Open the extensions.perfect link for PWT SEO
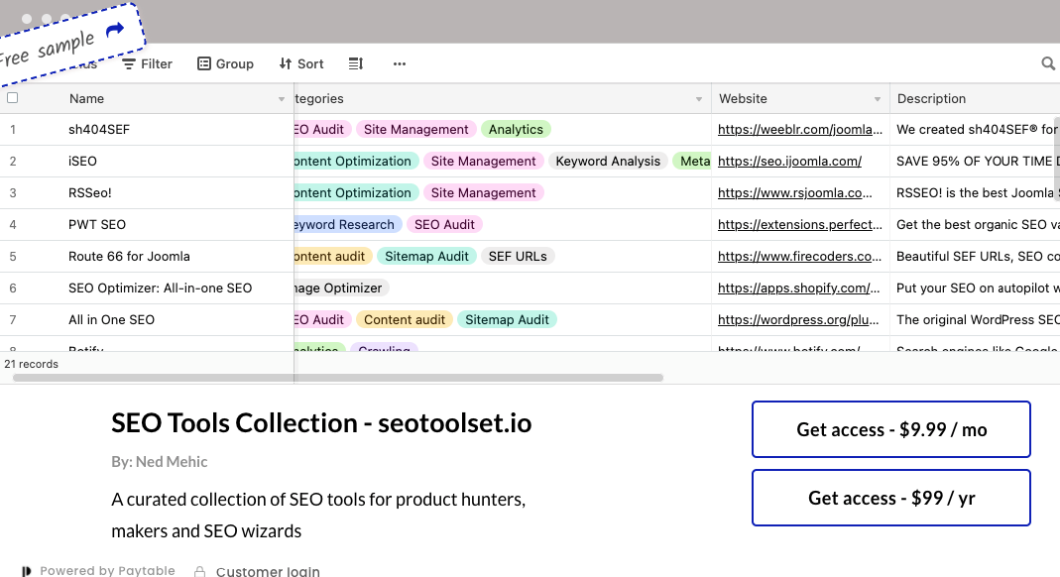The height and width of the screenshot is (577, 1060). 800,224
